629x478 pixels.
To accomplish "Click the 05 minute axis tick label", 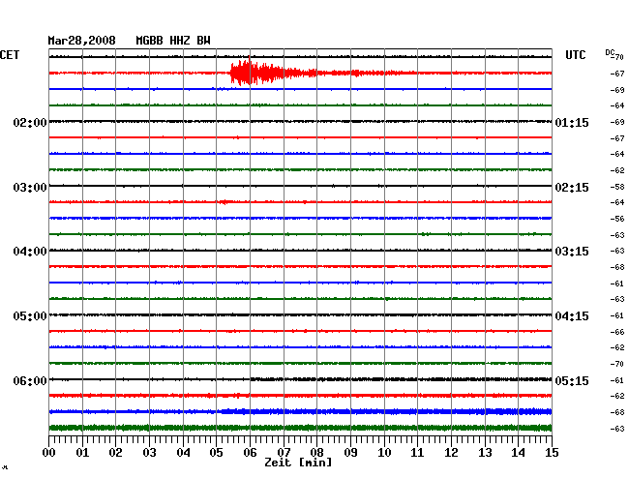I will [216, 453].
